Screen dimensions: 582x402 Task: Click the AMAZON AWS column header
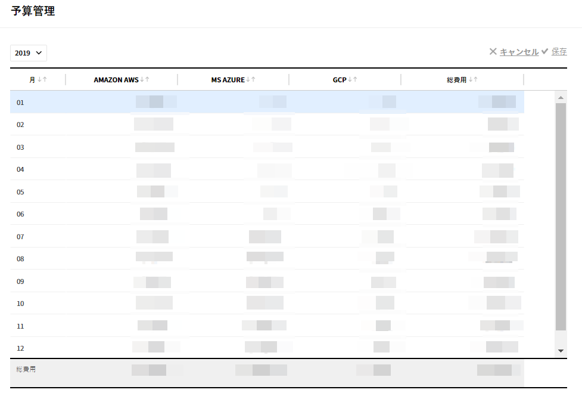(116, 80)
